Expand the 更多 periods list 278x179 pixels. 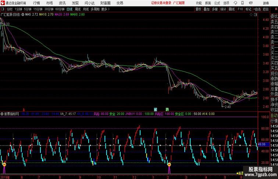tap(106, 9)
